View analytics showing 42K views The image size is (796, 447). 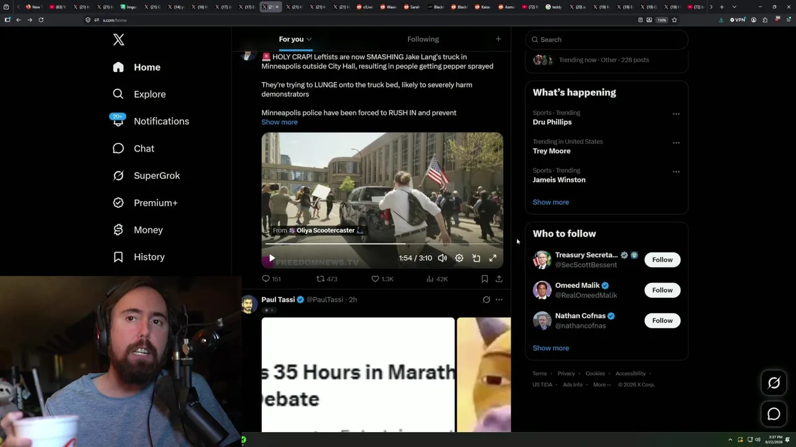click(437, 279)
